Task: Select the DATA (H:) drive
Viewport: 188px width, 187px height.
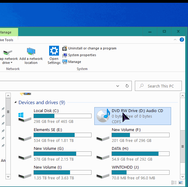Action: tap(132, 154)
